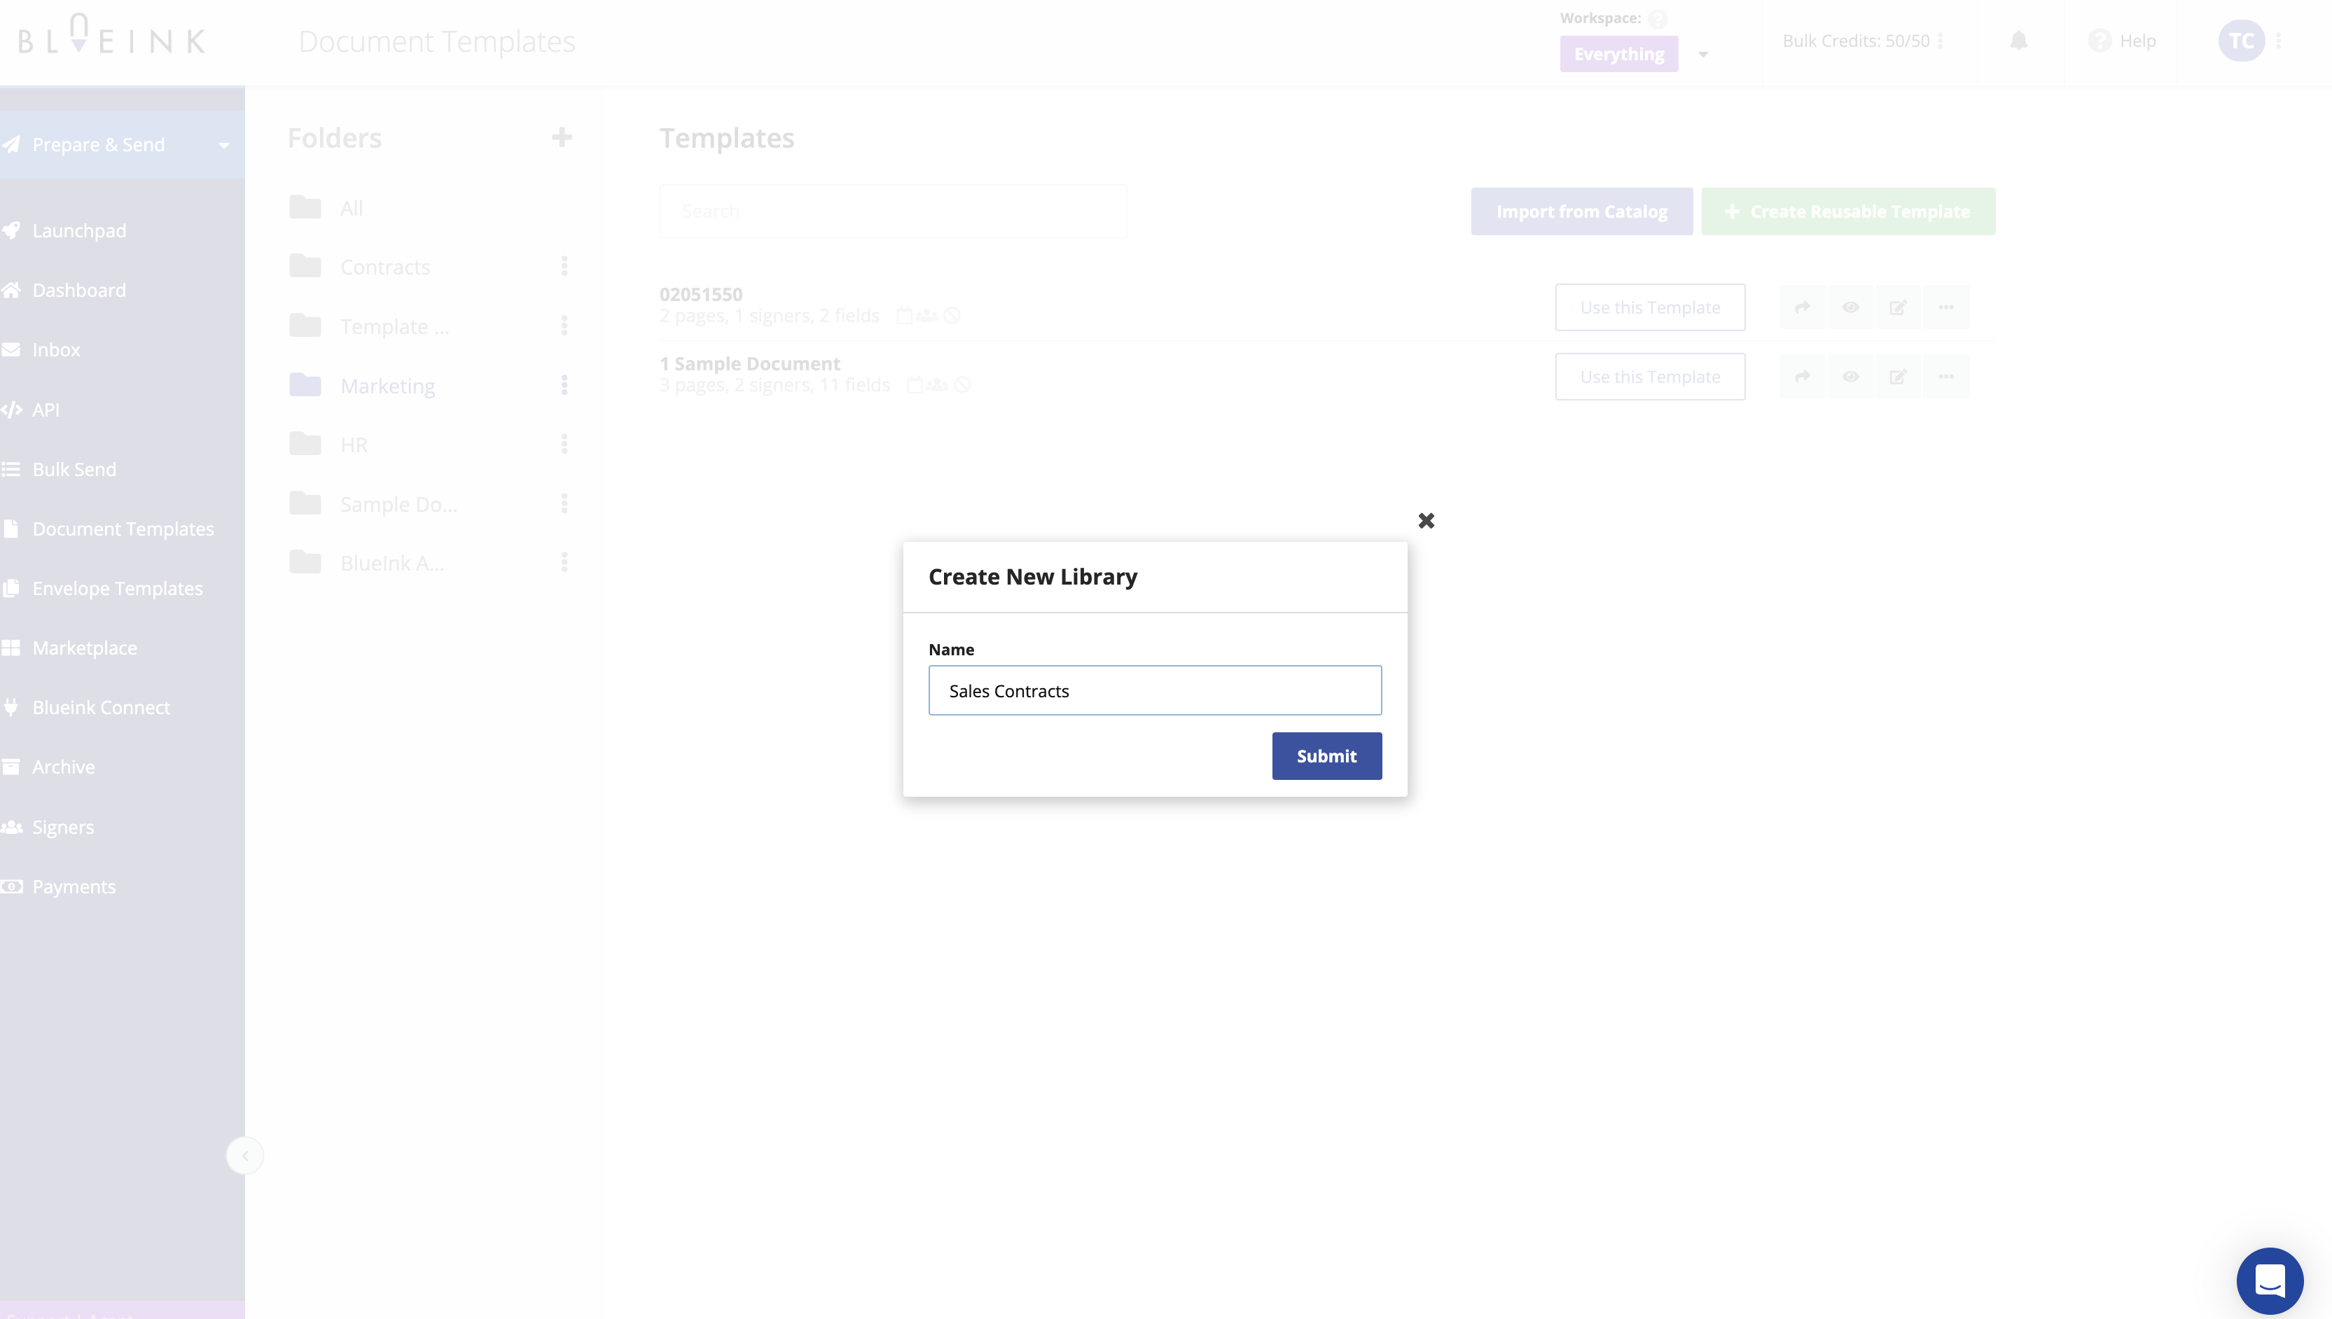Image resolution: width=2332 pixels, height=1319 pixels.
Task: Add a new folder with plus icon
Action: (x=562, y=138)
